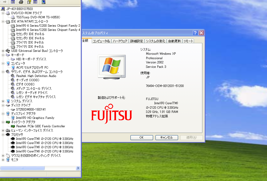The image size is (267, 181).
Task: Select the JP-4D1BB31D75E0 computer root icon
Action: point(3,9)
